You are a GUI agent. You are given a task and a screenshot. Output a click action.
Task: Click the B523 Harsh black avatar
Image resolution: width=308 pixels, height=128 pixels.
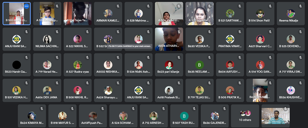[x=17, y=65]
